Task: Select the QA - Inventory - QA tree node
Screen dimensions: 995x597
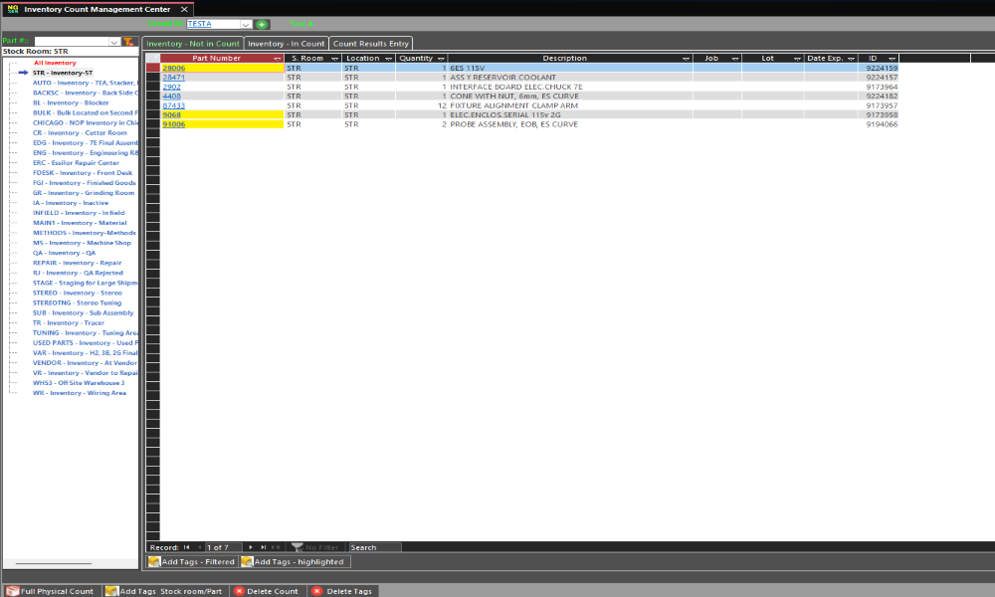Action: tap(64, 253)
